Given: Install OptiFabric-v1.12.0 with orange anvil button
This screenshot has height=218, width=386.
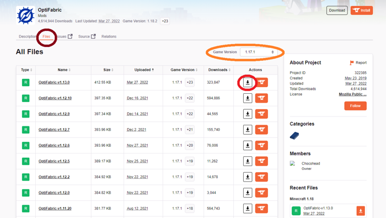Looking at the screenshot, I should pyautogui.click(x=261, y=193).
